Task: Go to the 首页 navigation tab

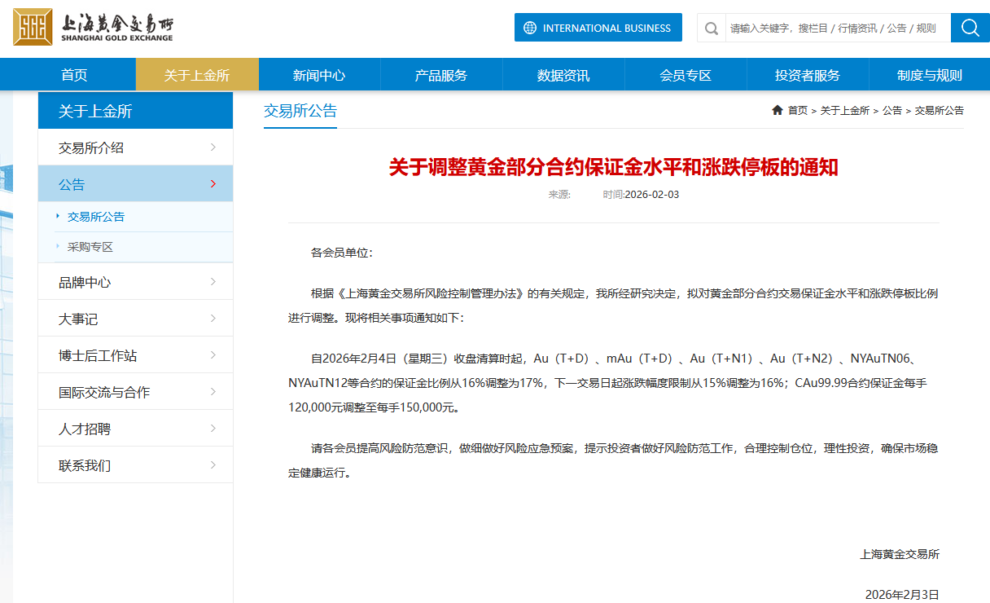Action: coord(74,75)
